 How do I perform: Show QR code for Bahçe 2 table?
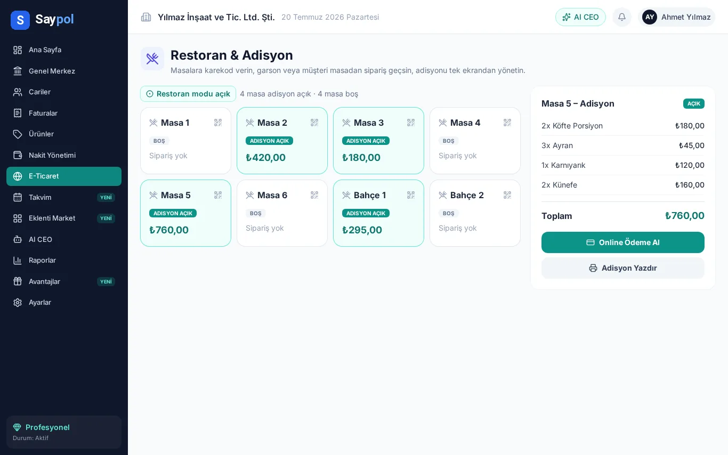pyautogui.click(x=507, y=195)
